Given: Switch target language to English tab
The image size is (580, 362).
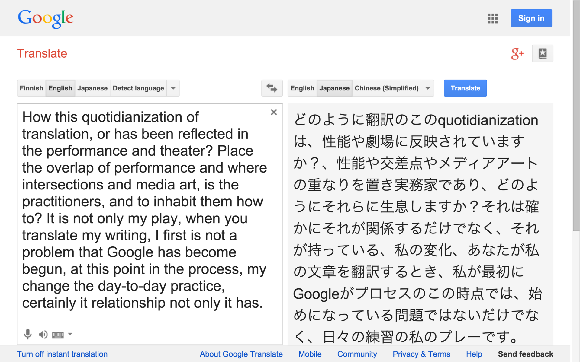Looking at the screenshot, I should click(302, 88).
